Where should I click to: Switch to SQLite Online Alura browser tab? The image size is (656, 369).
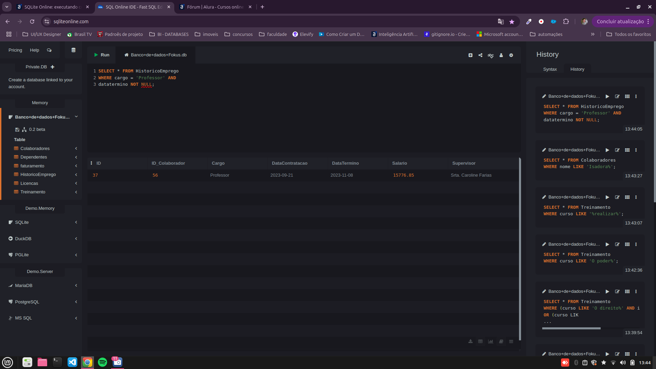(53, 7)
